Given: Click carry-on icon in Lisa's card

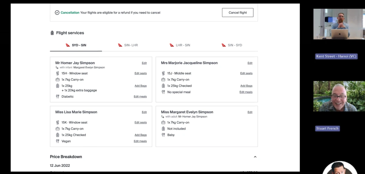Looking at the screenshot, I should (57, 129).
